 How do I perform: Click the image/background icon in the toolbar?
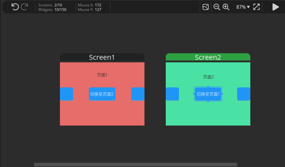(x=206, y=7)
